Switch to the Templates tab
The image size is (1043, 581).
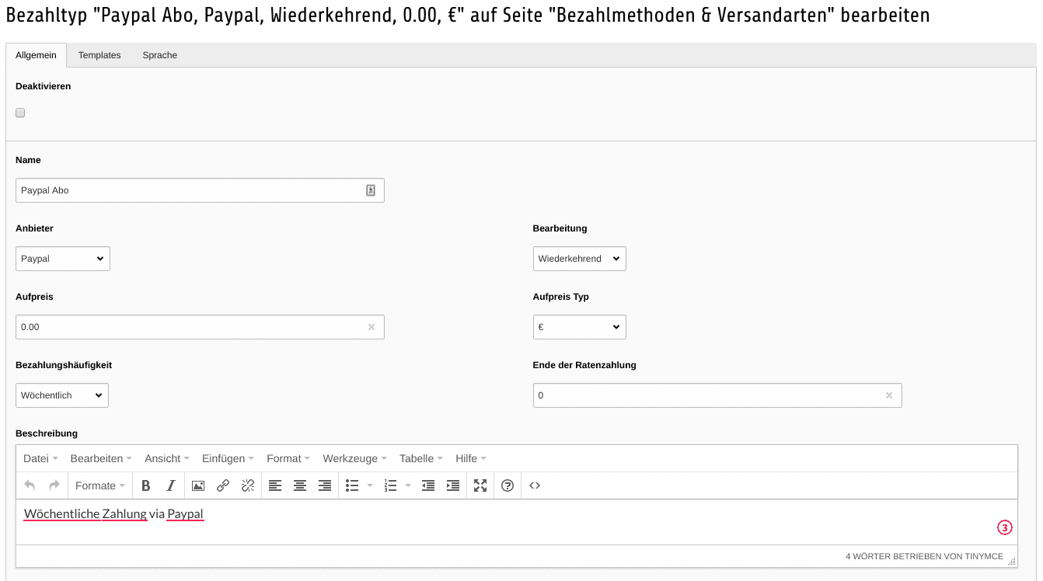(x=99, y=55)
